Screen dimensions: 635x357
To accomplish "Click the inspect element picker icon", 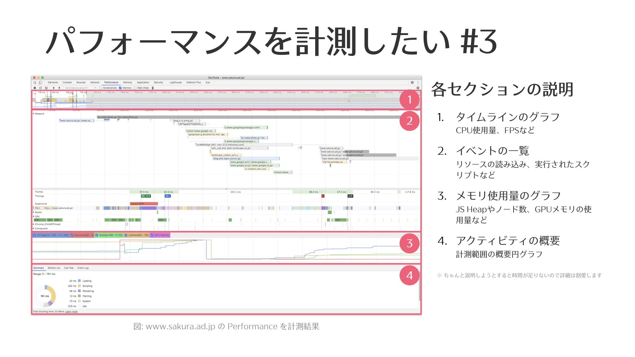I will [35, 83].
